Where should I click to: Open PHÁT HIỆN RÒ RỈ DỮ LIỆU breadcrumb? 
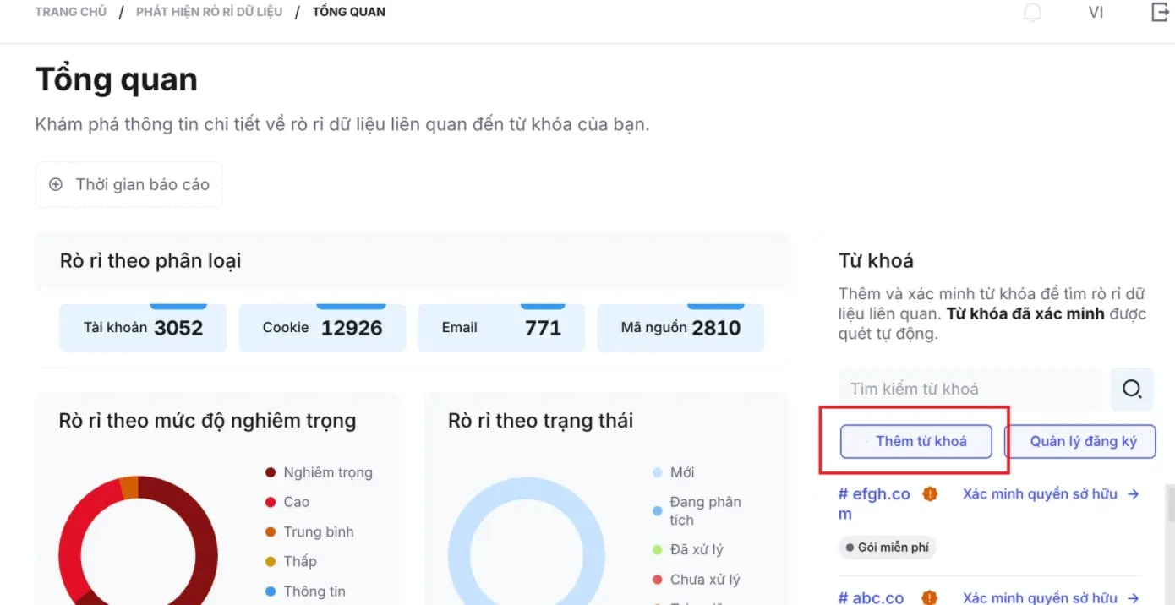(209, 11)
